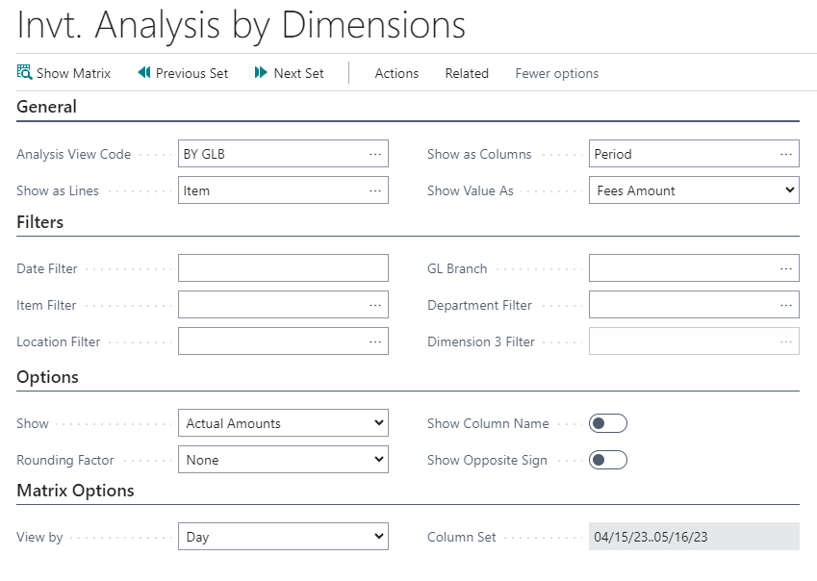The height and width of the screenshot is (581, 817).
Task: Open lookup ellipsis for Show as Columns
Action: point(786,154)
